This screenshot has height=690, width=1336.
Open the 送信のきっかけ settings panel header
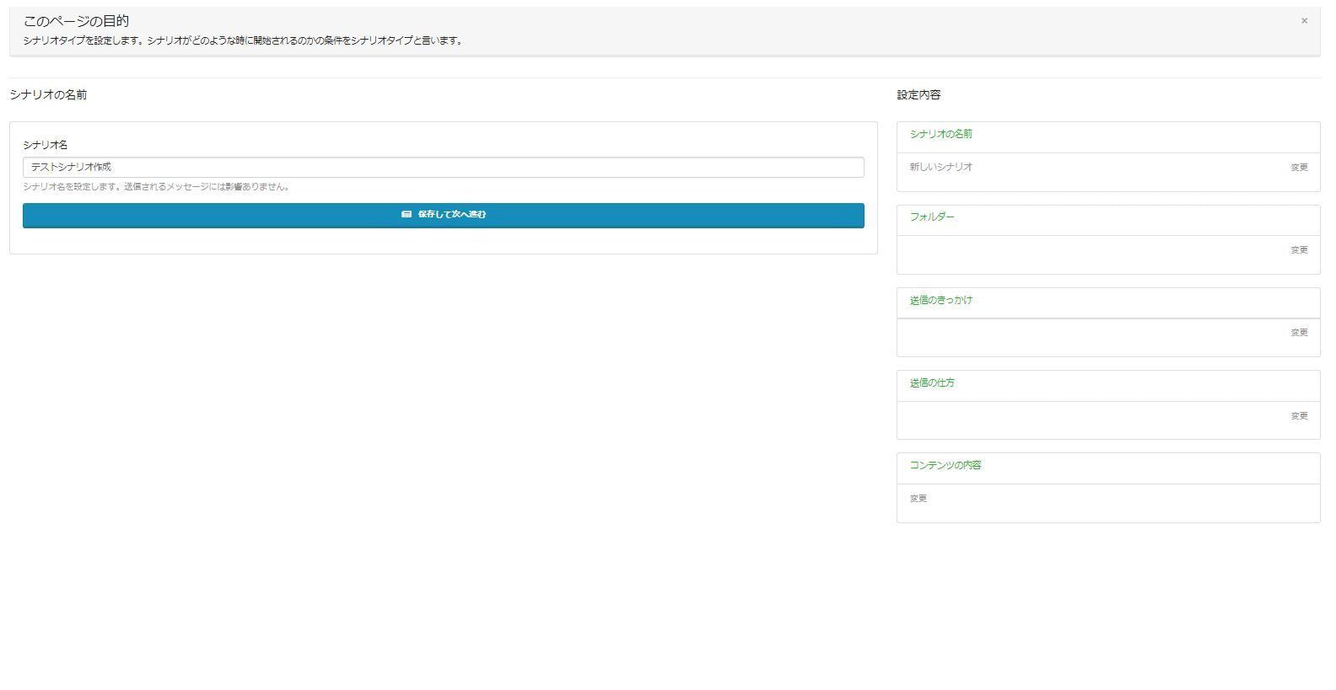(940, 301)
